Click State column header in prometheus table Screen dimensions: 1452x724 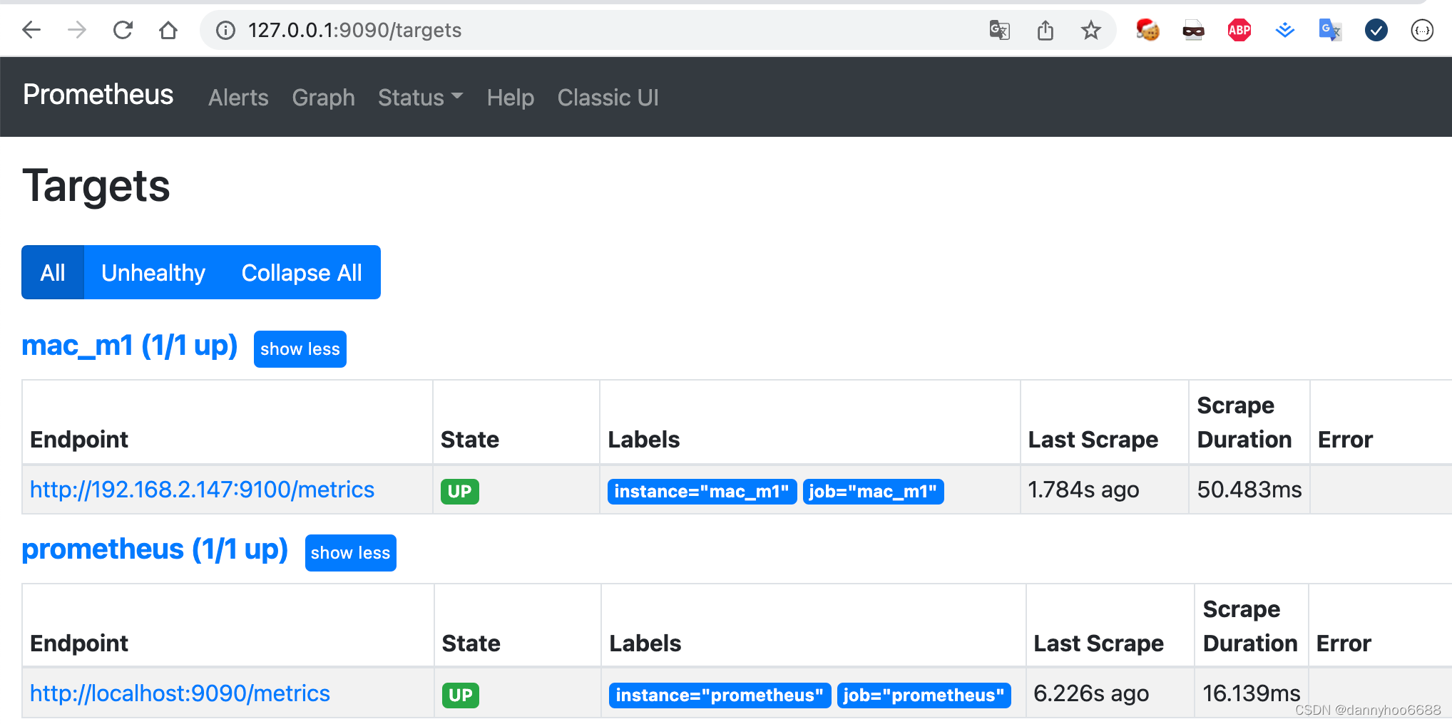point(471,643)
